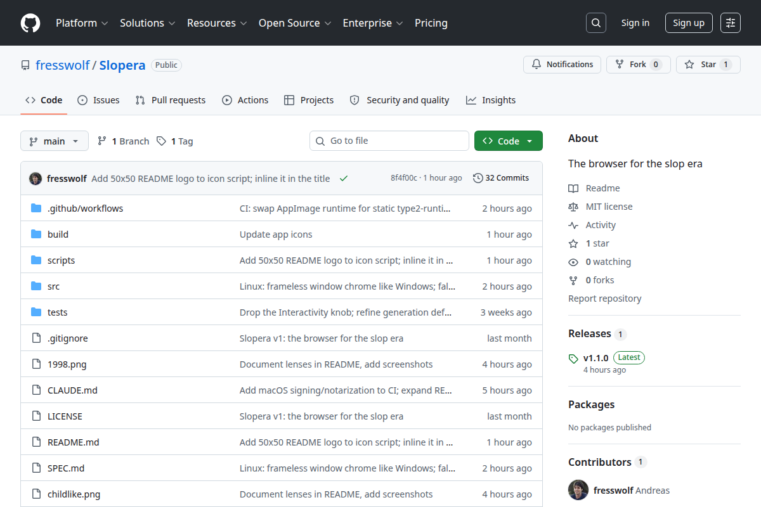Open the README.md file name
761x507 pixels.
tap(74, 442)
